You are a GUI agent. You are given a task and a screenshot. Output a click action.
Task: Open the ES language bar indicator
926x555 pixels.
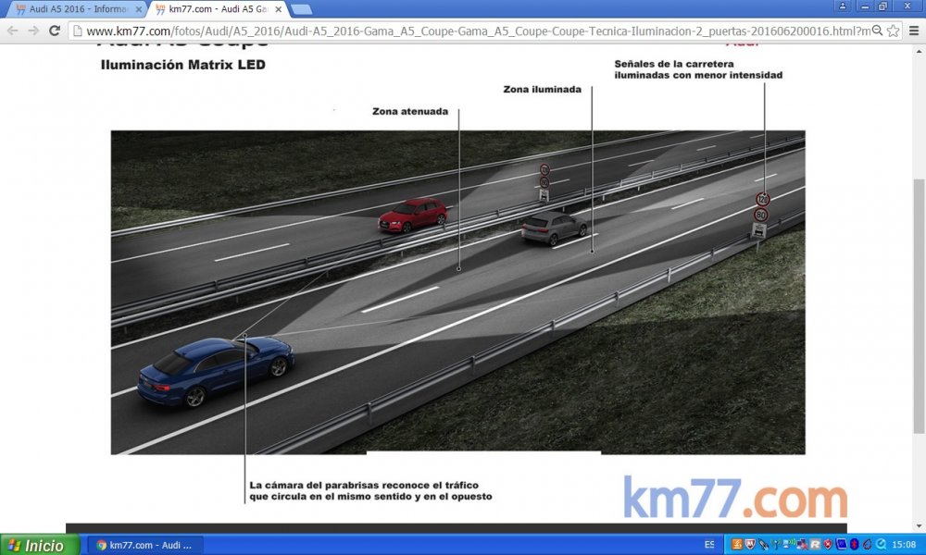click(x=709, y=545)
